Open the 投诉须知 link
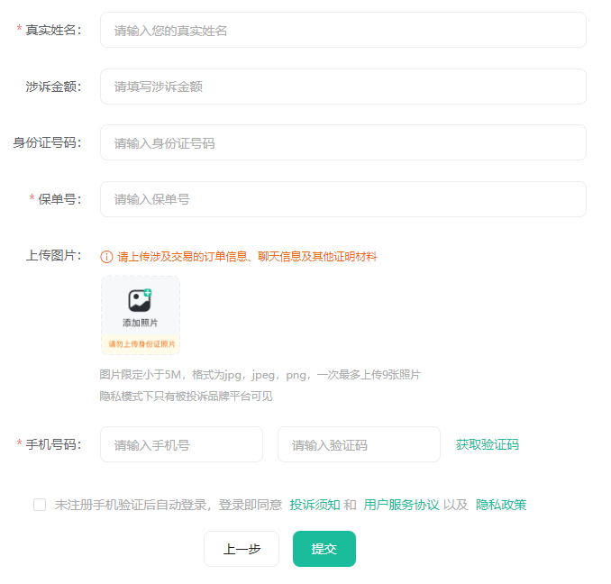The width and height of the screenshot is (611, 584). 315,505
